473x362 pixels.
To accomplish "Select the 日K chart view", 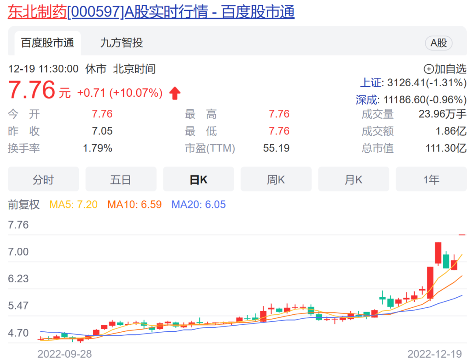I will pos(198,179).
